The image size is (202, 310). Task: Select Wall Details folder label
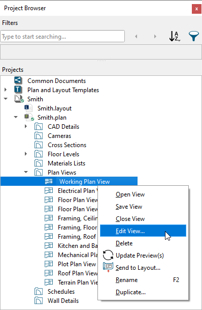point(63,301)
